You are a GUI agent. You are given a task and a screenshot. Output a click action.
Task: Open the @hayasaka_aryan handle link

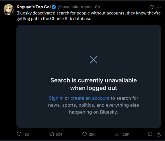74,7
